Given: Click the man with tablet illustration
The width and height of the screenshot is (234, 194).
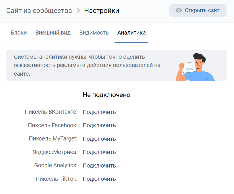Looking at the screenshot, I should [195, 67].
